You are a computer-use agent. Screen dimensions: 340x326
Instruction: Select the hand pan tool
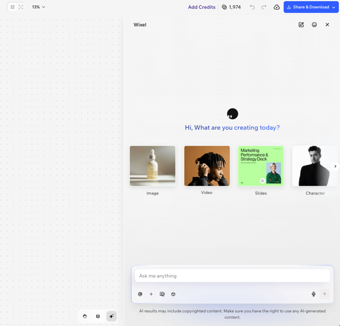pyautogui.click(x=85, y=317)
